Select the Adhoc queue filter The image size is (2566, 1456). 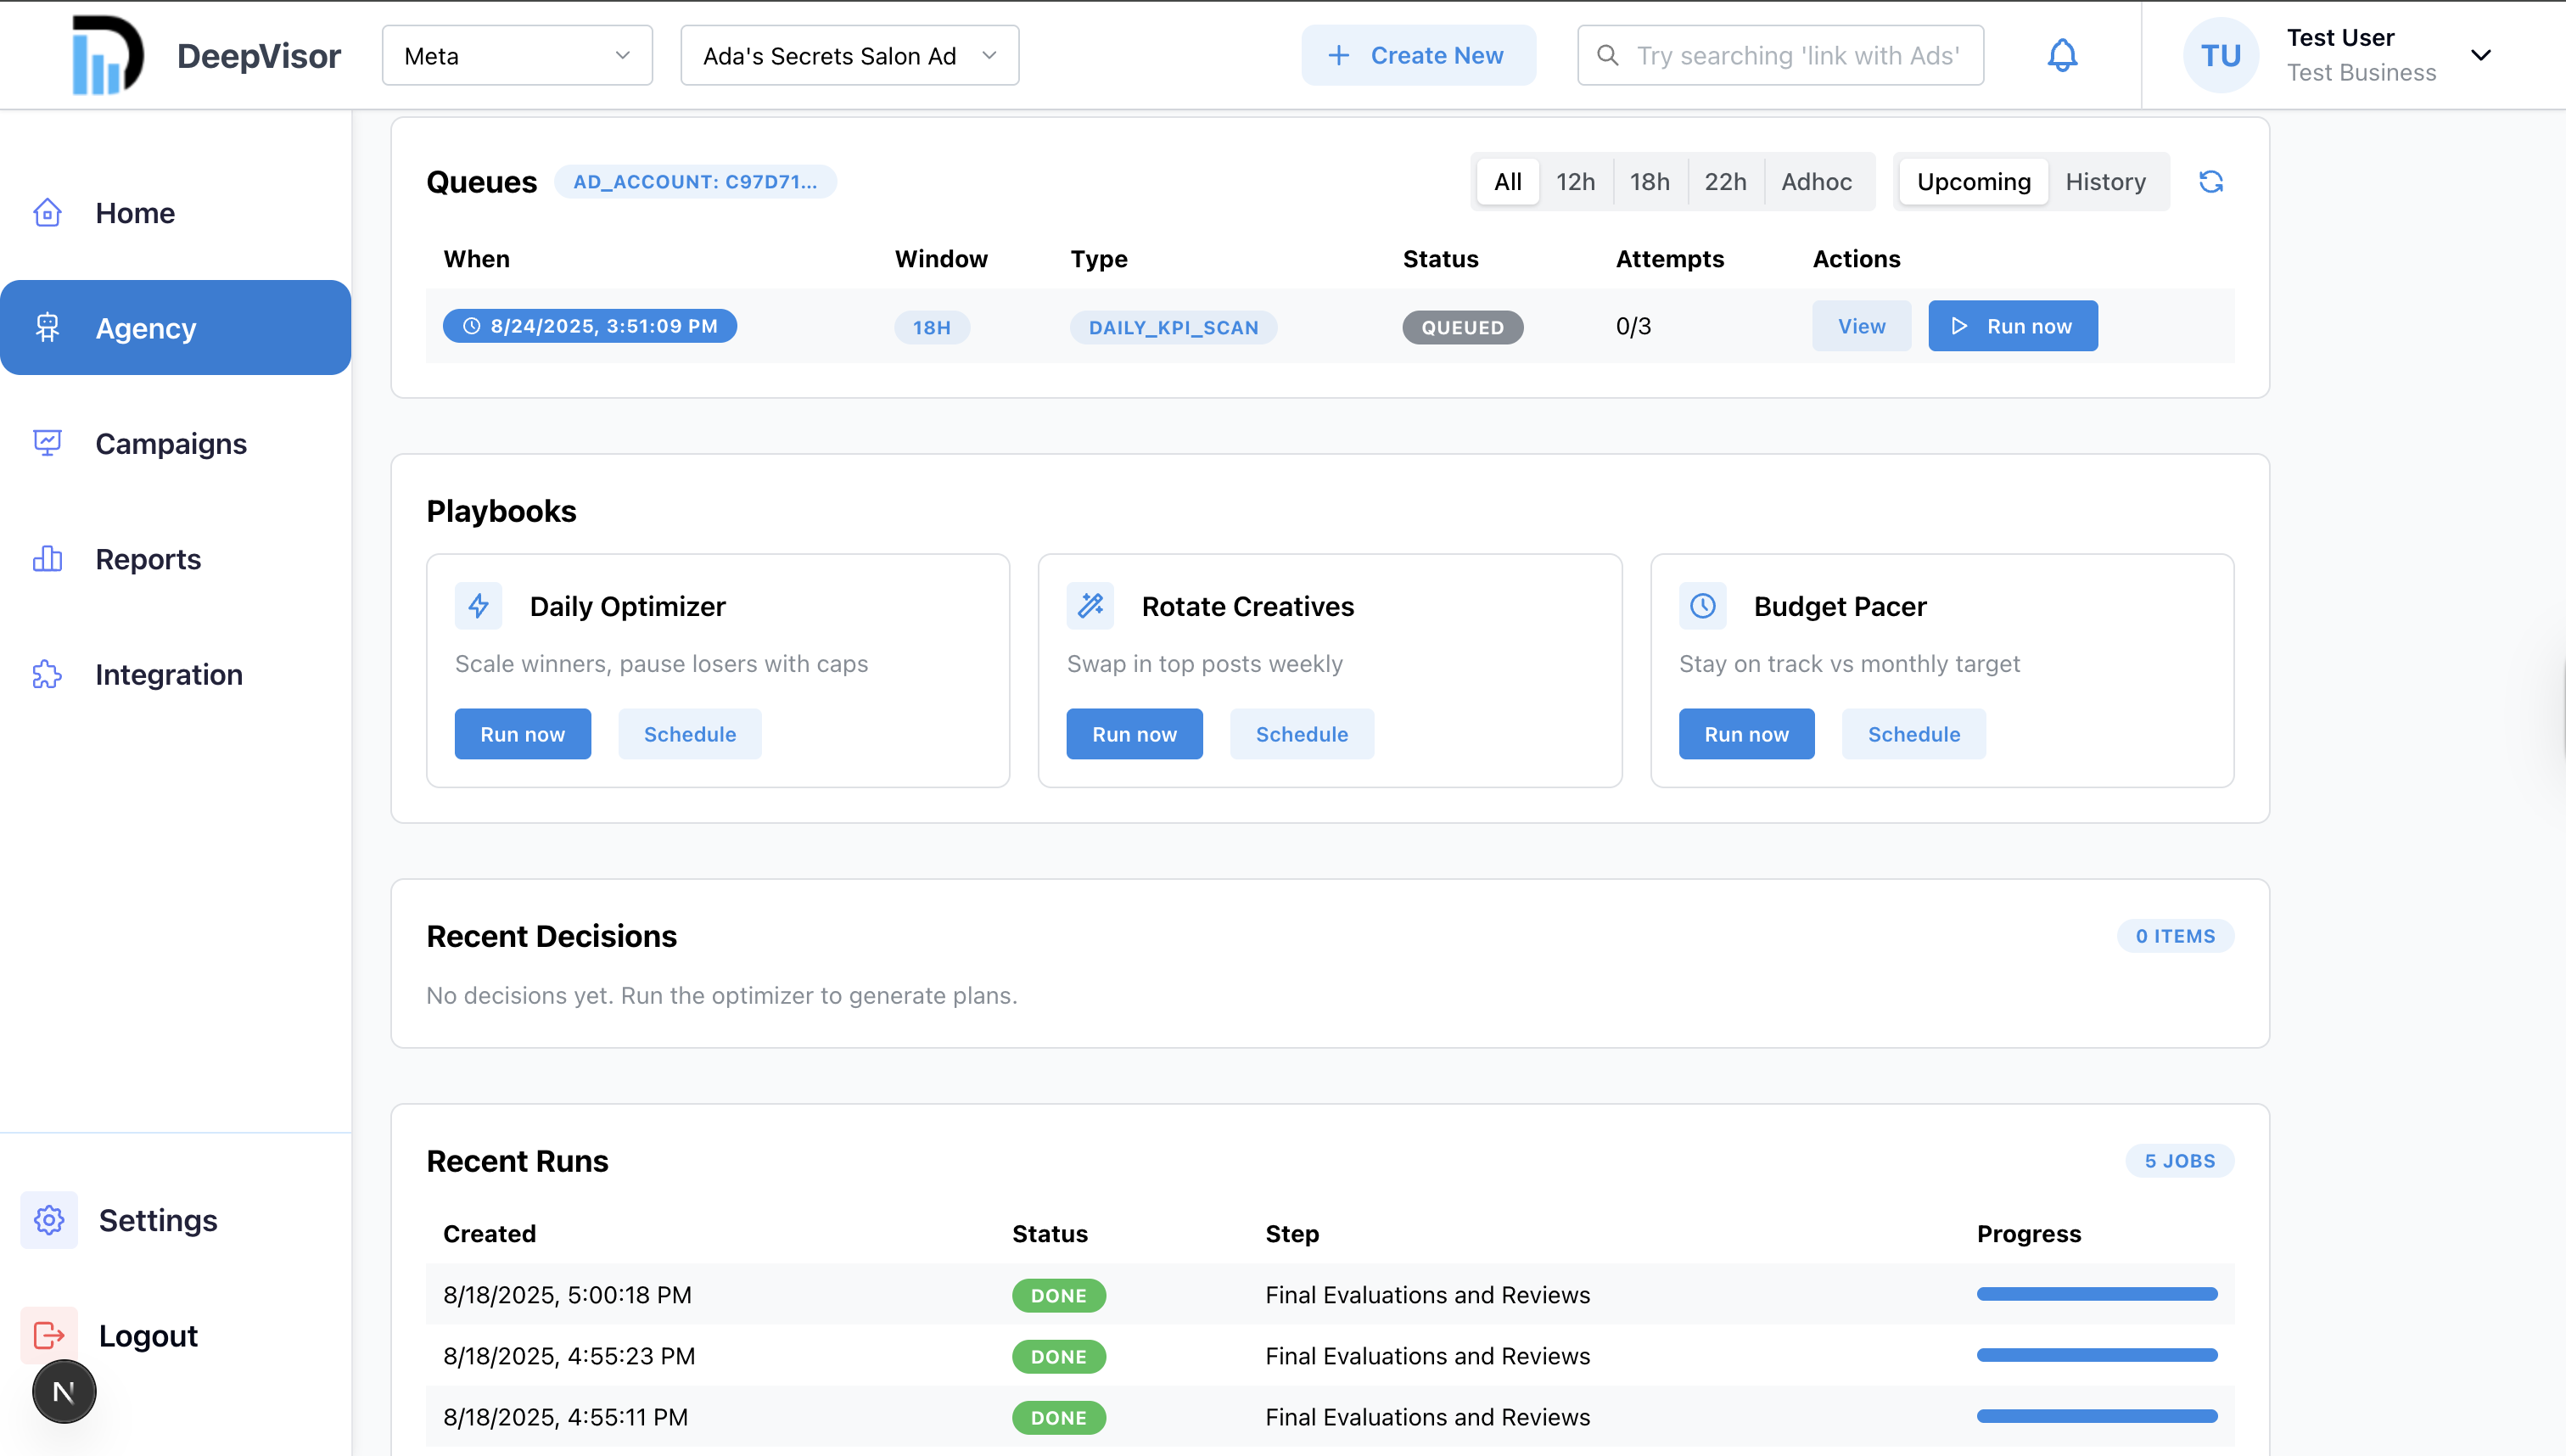coord(1816,182)
